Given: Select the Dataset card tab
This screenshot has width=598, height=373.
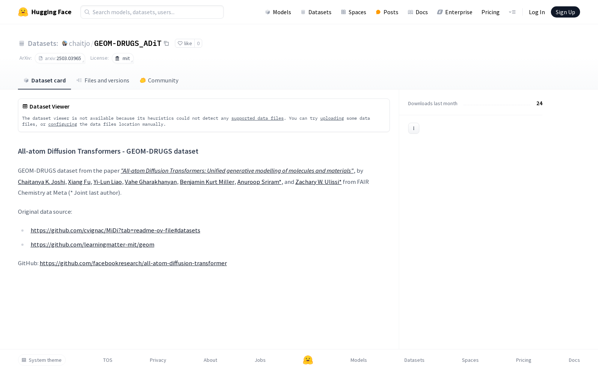Looking at the screenshot, I should 44,80.
